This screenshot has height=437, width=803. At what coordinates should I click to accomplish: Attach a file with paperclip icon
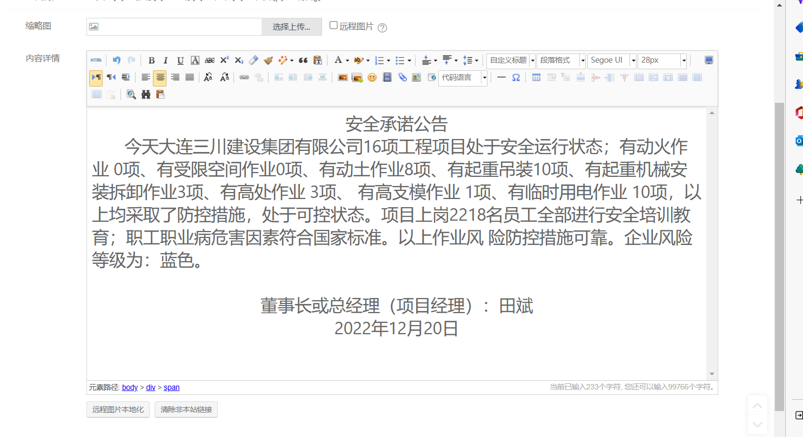402,77
